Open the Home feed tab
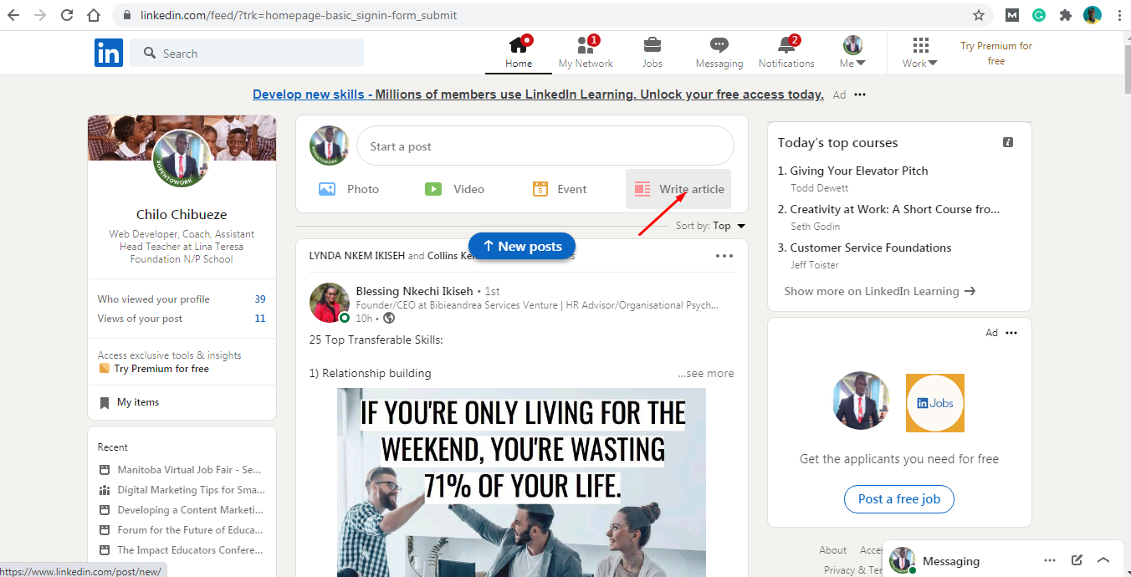This screenshot has height=577, width=1131. 519,53
